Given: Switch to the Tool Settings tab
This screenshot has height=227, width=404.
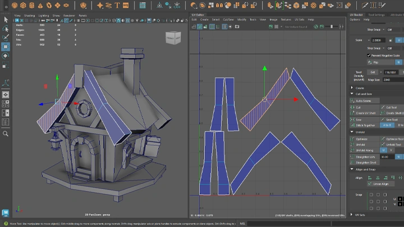Looking at the screenshot, I should click(x=376, y=15).
